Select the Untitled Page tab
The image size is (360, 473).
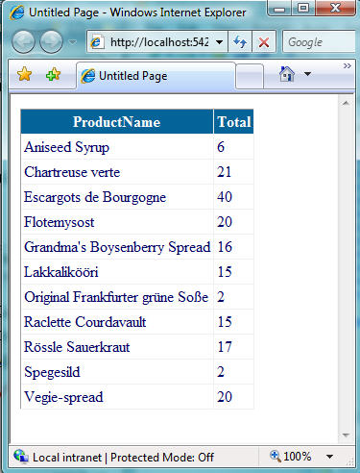click(x=156, y=76)
